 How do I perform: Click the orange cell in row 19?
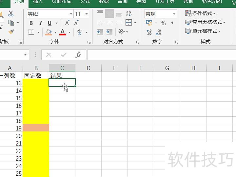36,128
